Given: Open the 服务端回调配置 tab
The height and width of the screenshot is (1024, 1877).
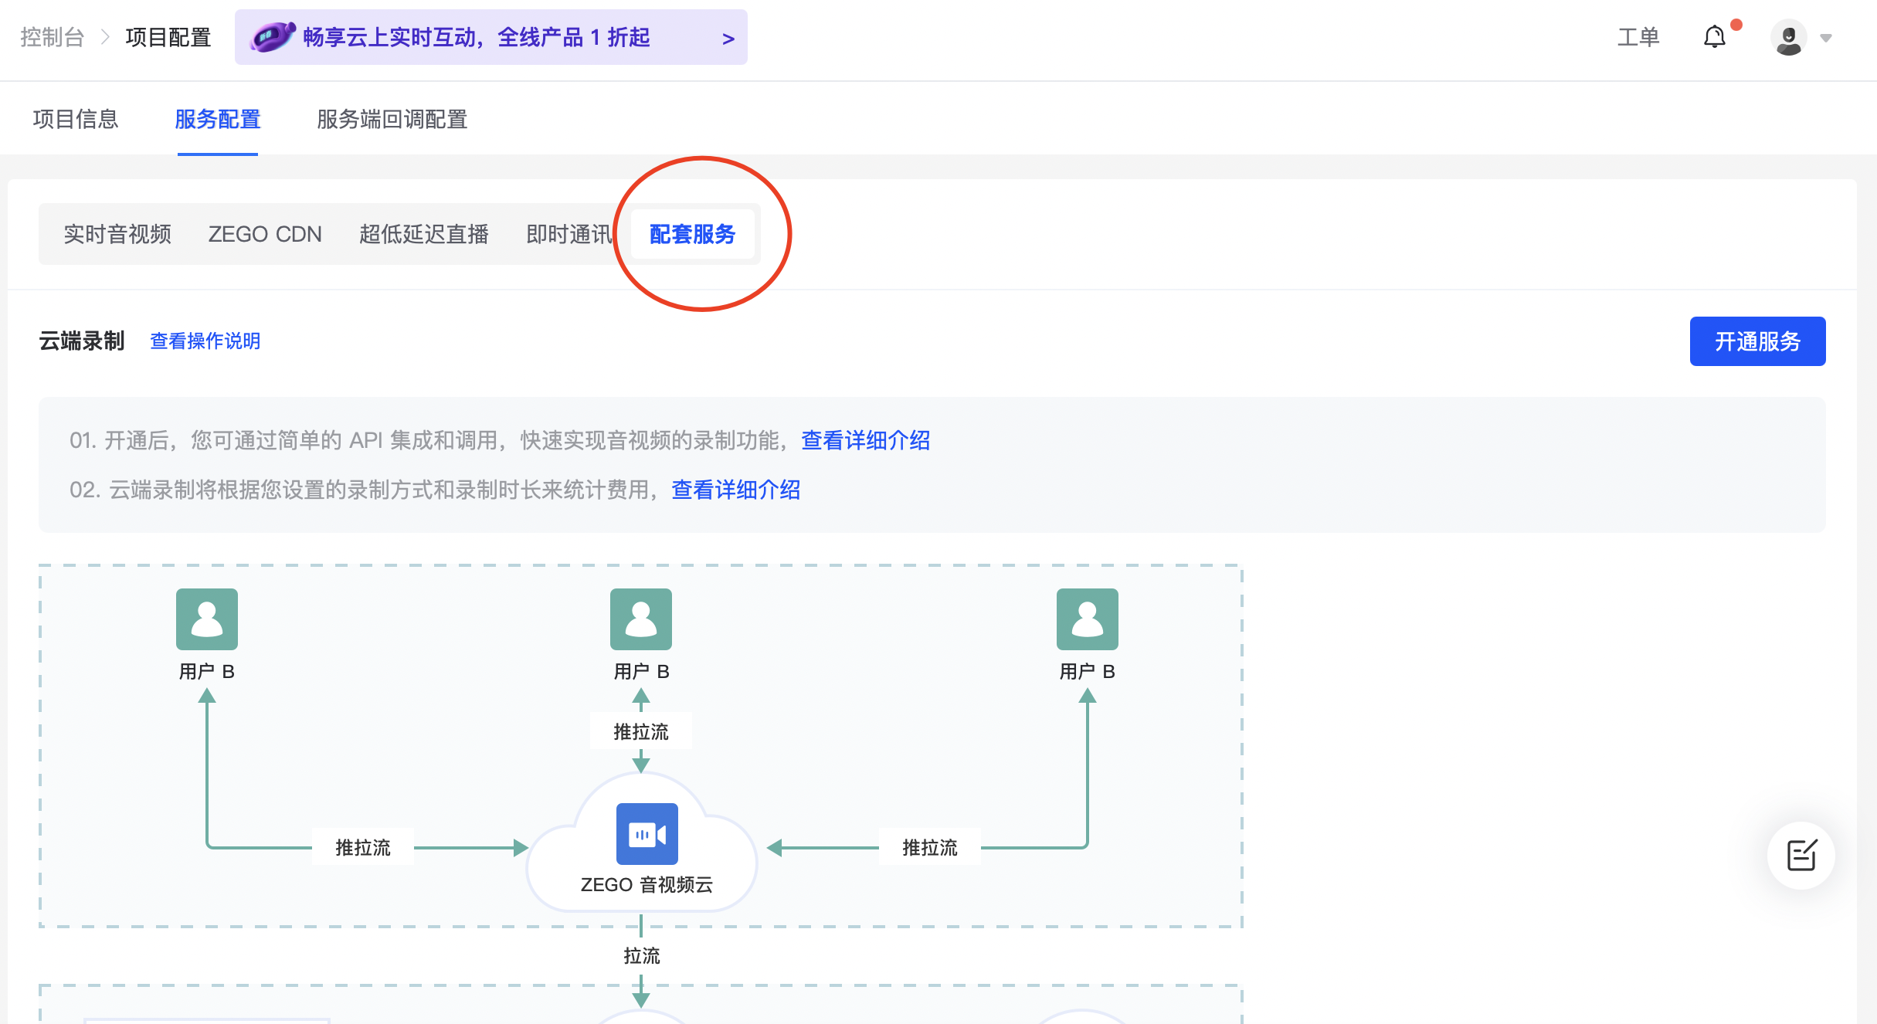Looking at the screenshot, I should (392, 119).
